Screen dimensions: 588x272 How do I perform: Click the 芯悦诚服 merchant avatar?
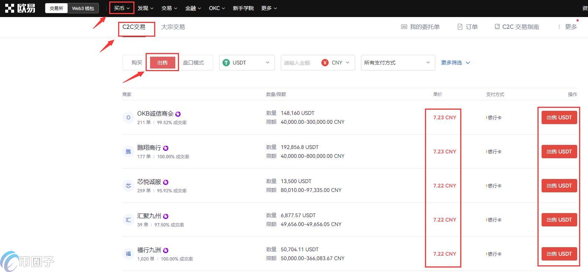point(128,186)
